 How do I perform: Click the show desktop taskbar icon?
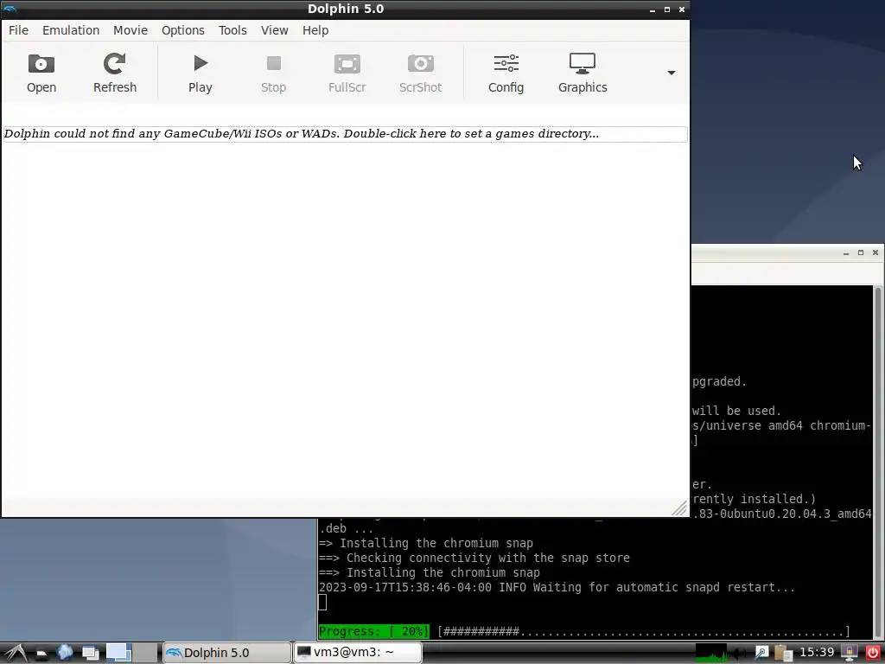pyautogui.click(x=90, y=654)
